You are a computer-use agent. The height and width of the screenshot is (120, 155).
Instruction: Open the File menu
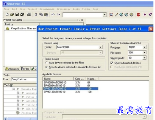tap(6, 9)
